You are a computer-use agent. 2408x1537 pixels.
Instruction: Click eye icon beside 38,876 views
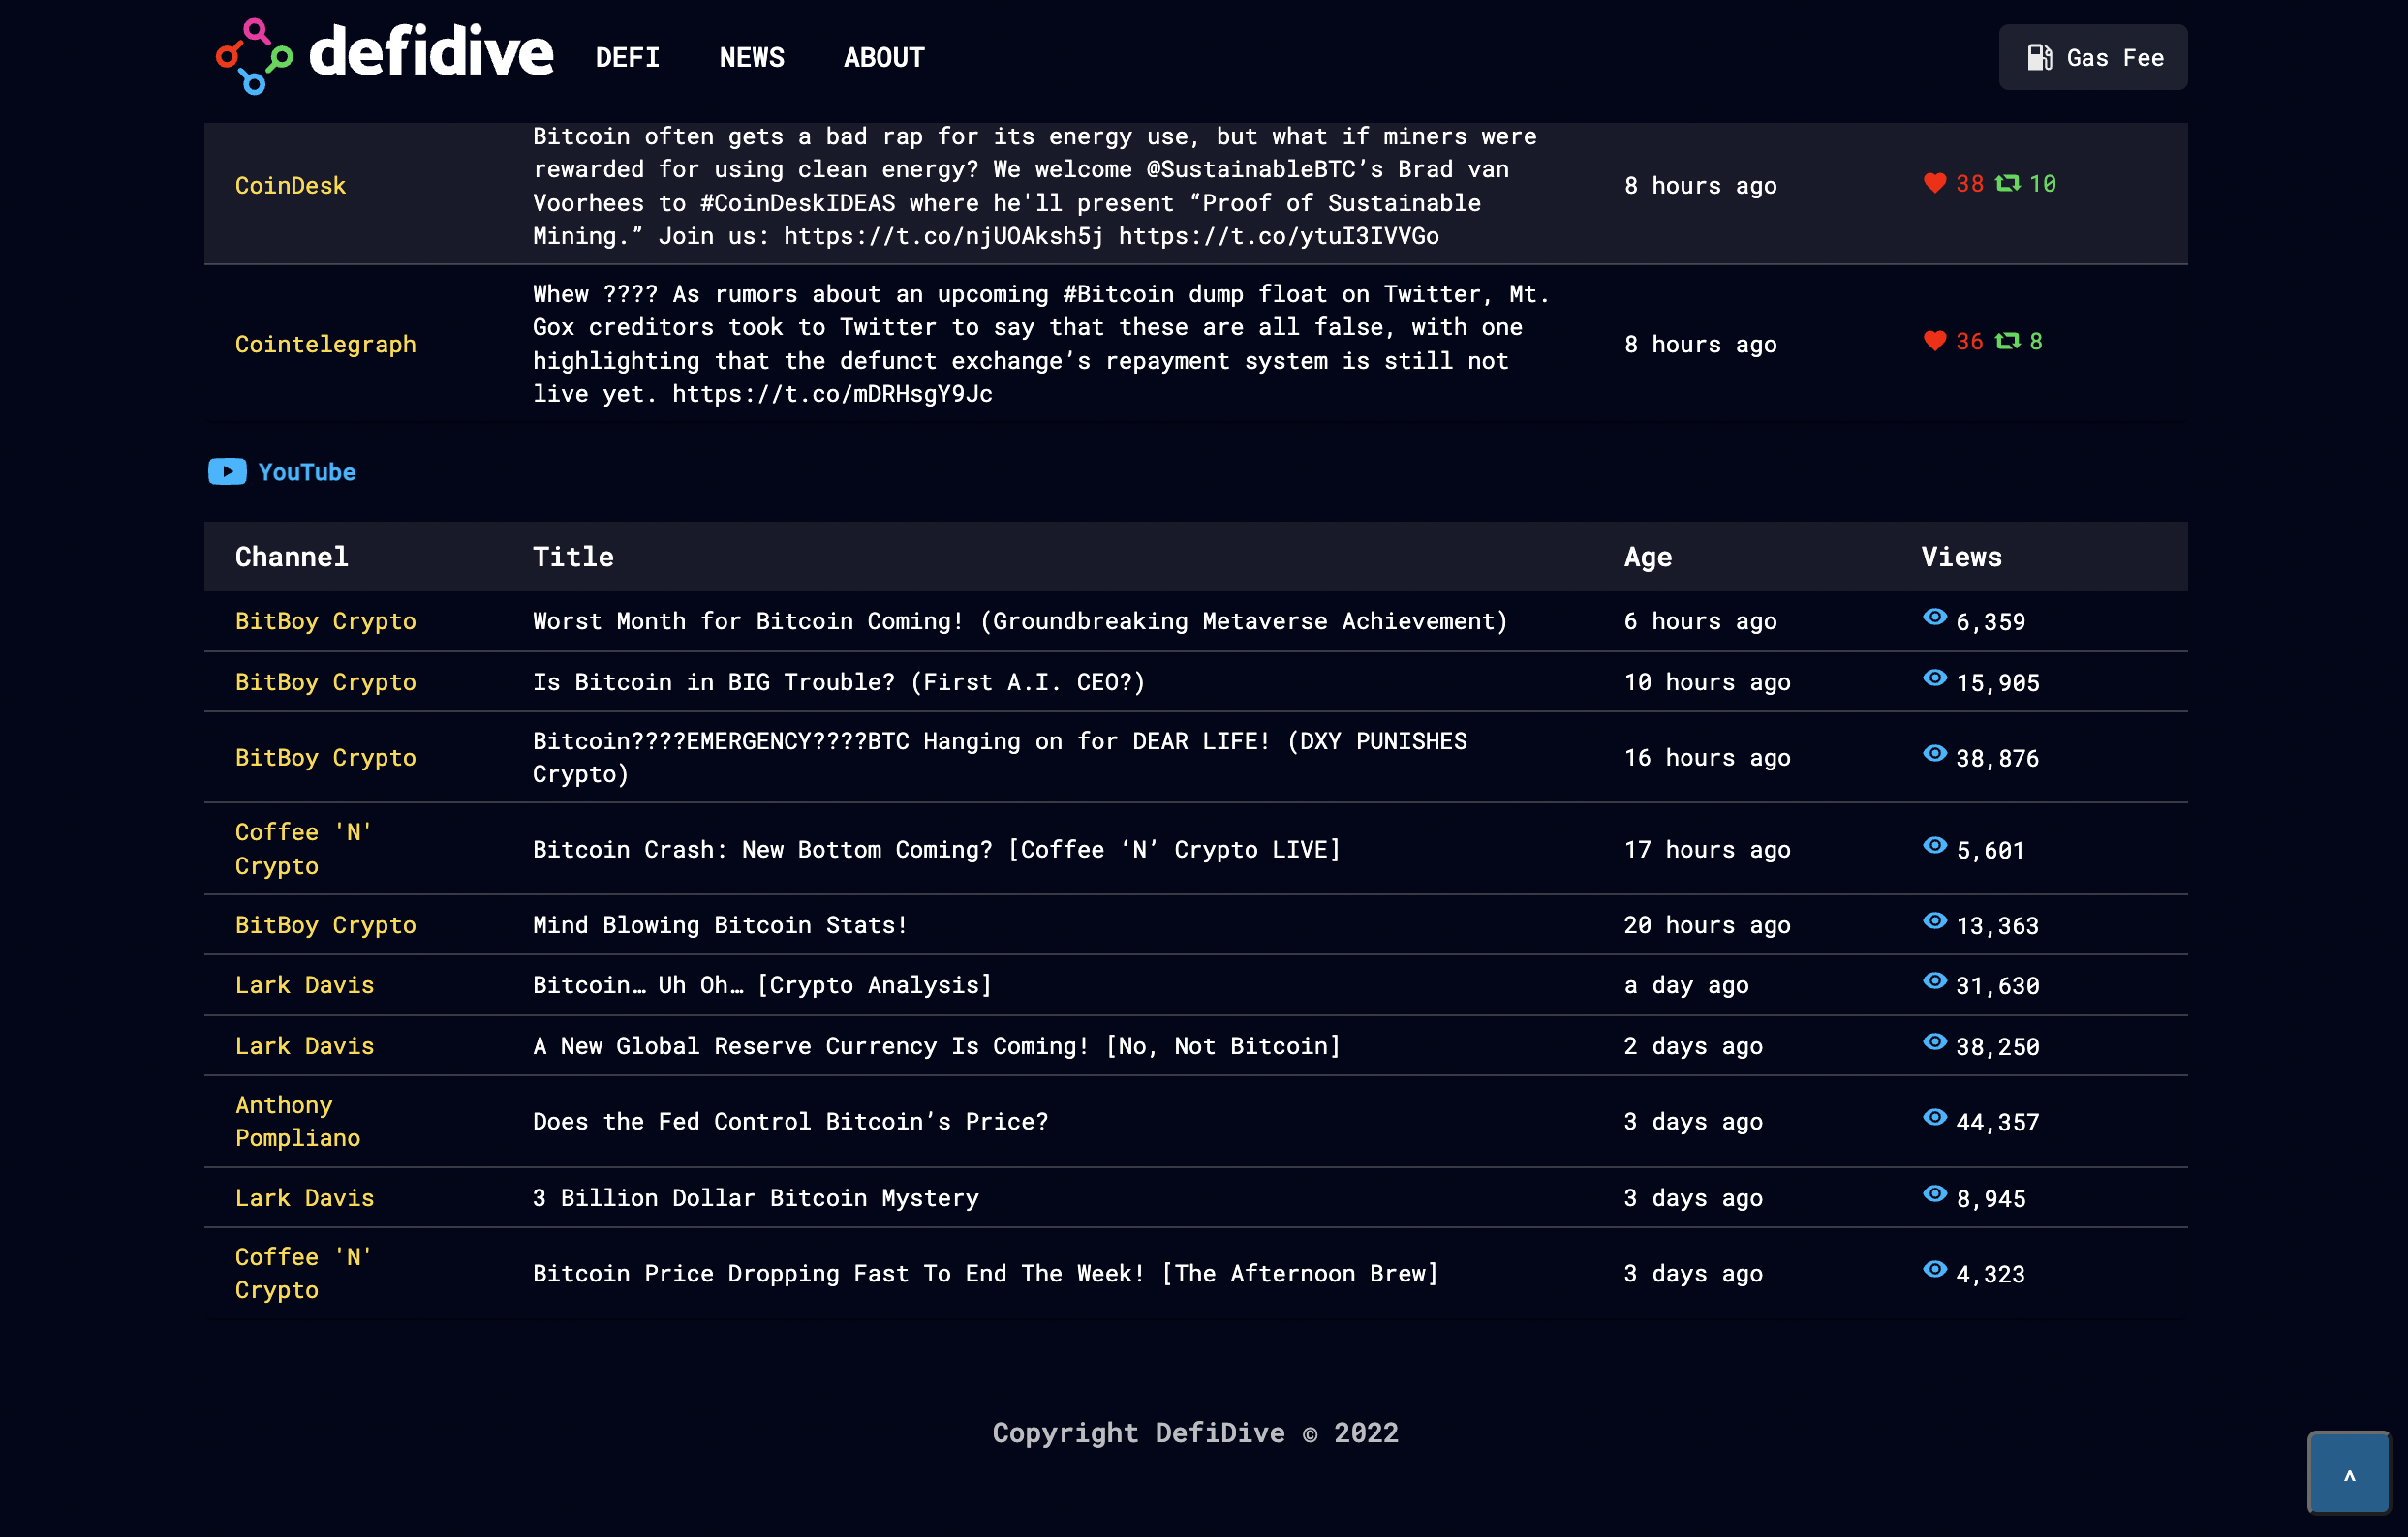tap(1934, 755)
